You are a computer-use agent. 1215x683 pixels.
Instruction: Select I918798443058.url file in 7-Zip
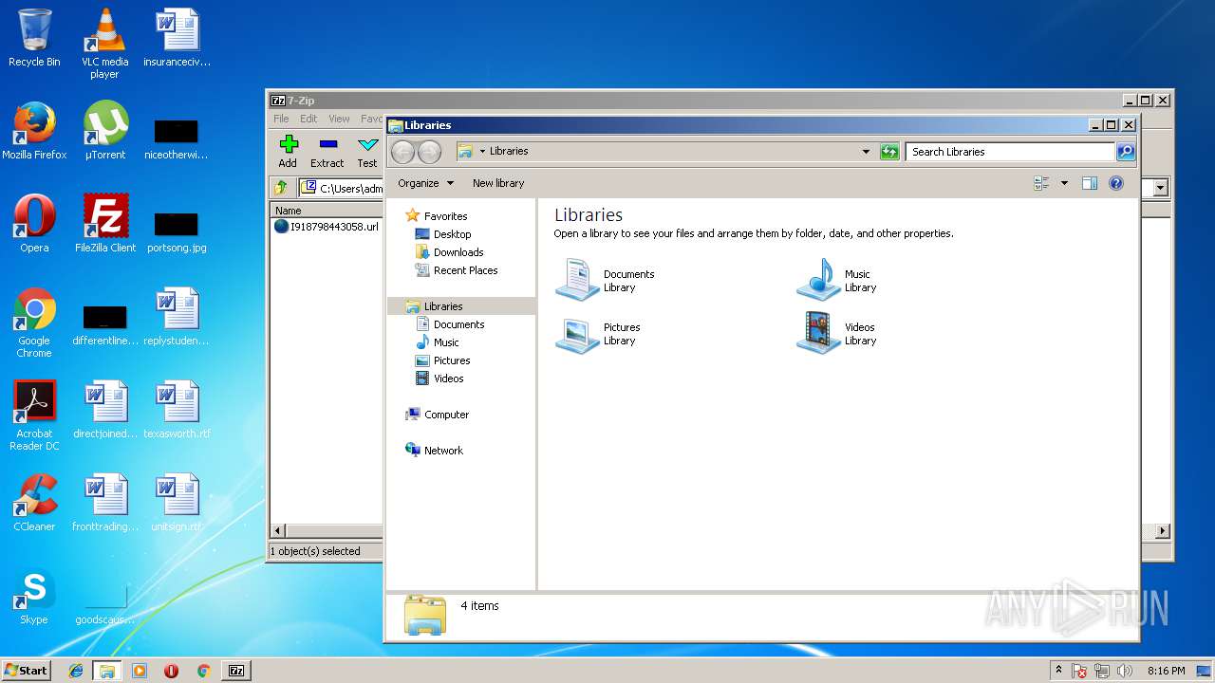(x=327, y=227)
